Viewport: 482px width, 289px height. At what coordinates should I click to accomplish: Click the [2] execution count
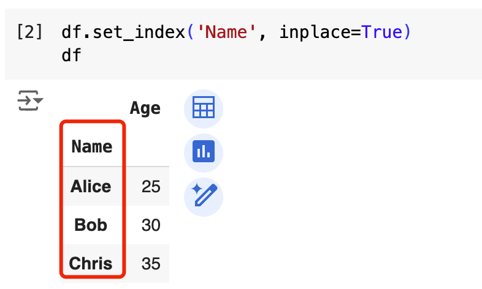point(29,32)
